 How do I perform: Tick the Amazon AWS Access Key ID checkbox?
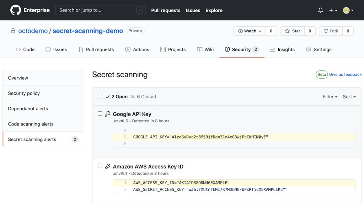point(100,166)
